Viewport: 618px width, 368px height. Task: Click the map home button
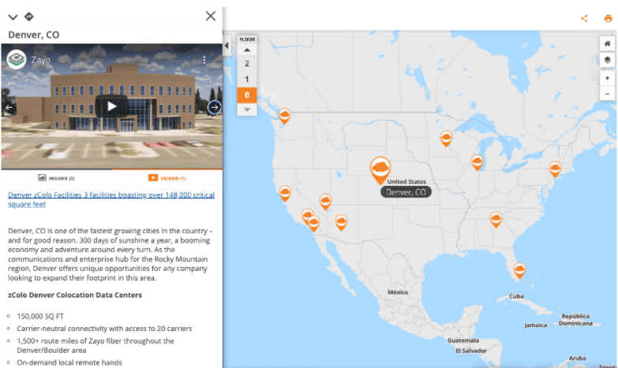tap(607, 43)
